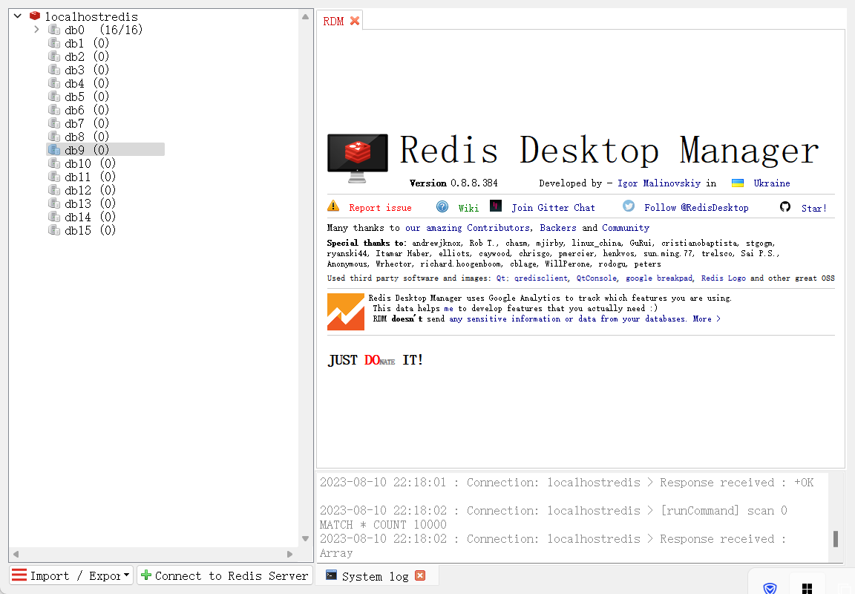Image resolution: width=855 pixels, height=594 pixels.
Task: Open the Backers link
Action: point(558,228)
